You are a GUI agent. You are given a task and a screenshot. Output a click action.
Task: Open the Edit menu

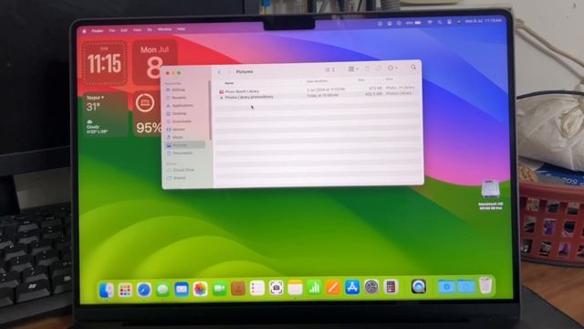pos(124,30)
